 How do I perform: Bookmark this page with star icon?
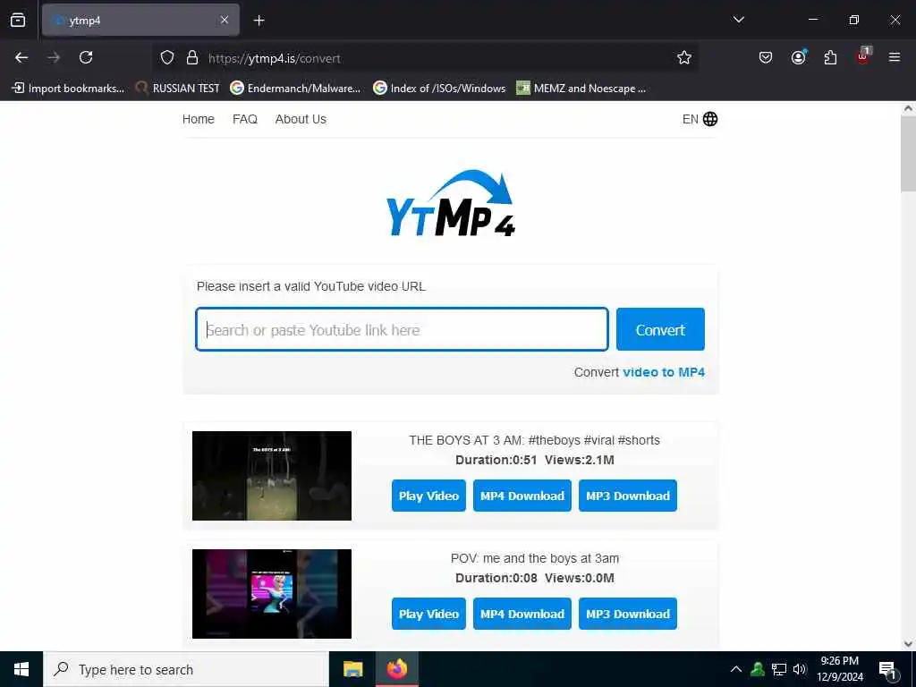tap(684, 58)
